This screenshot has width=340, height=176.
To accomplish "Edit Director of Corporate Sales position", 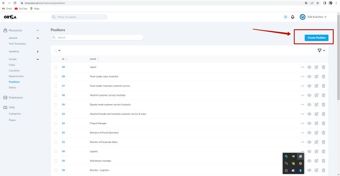I will pos(316,142).
